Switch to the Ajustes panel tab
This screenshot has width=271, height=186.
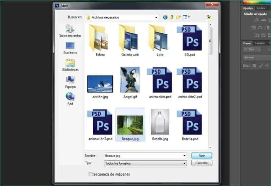pos(248,8)
